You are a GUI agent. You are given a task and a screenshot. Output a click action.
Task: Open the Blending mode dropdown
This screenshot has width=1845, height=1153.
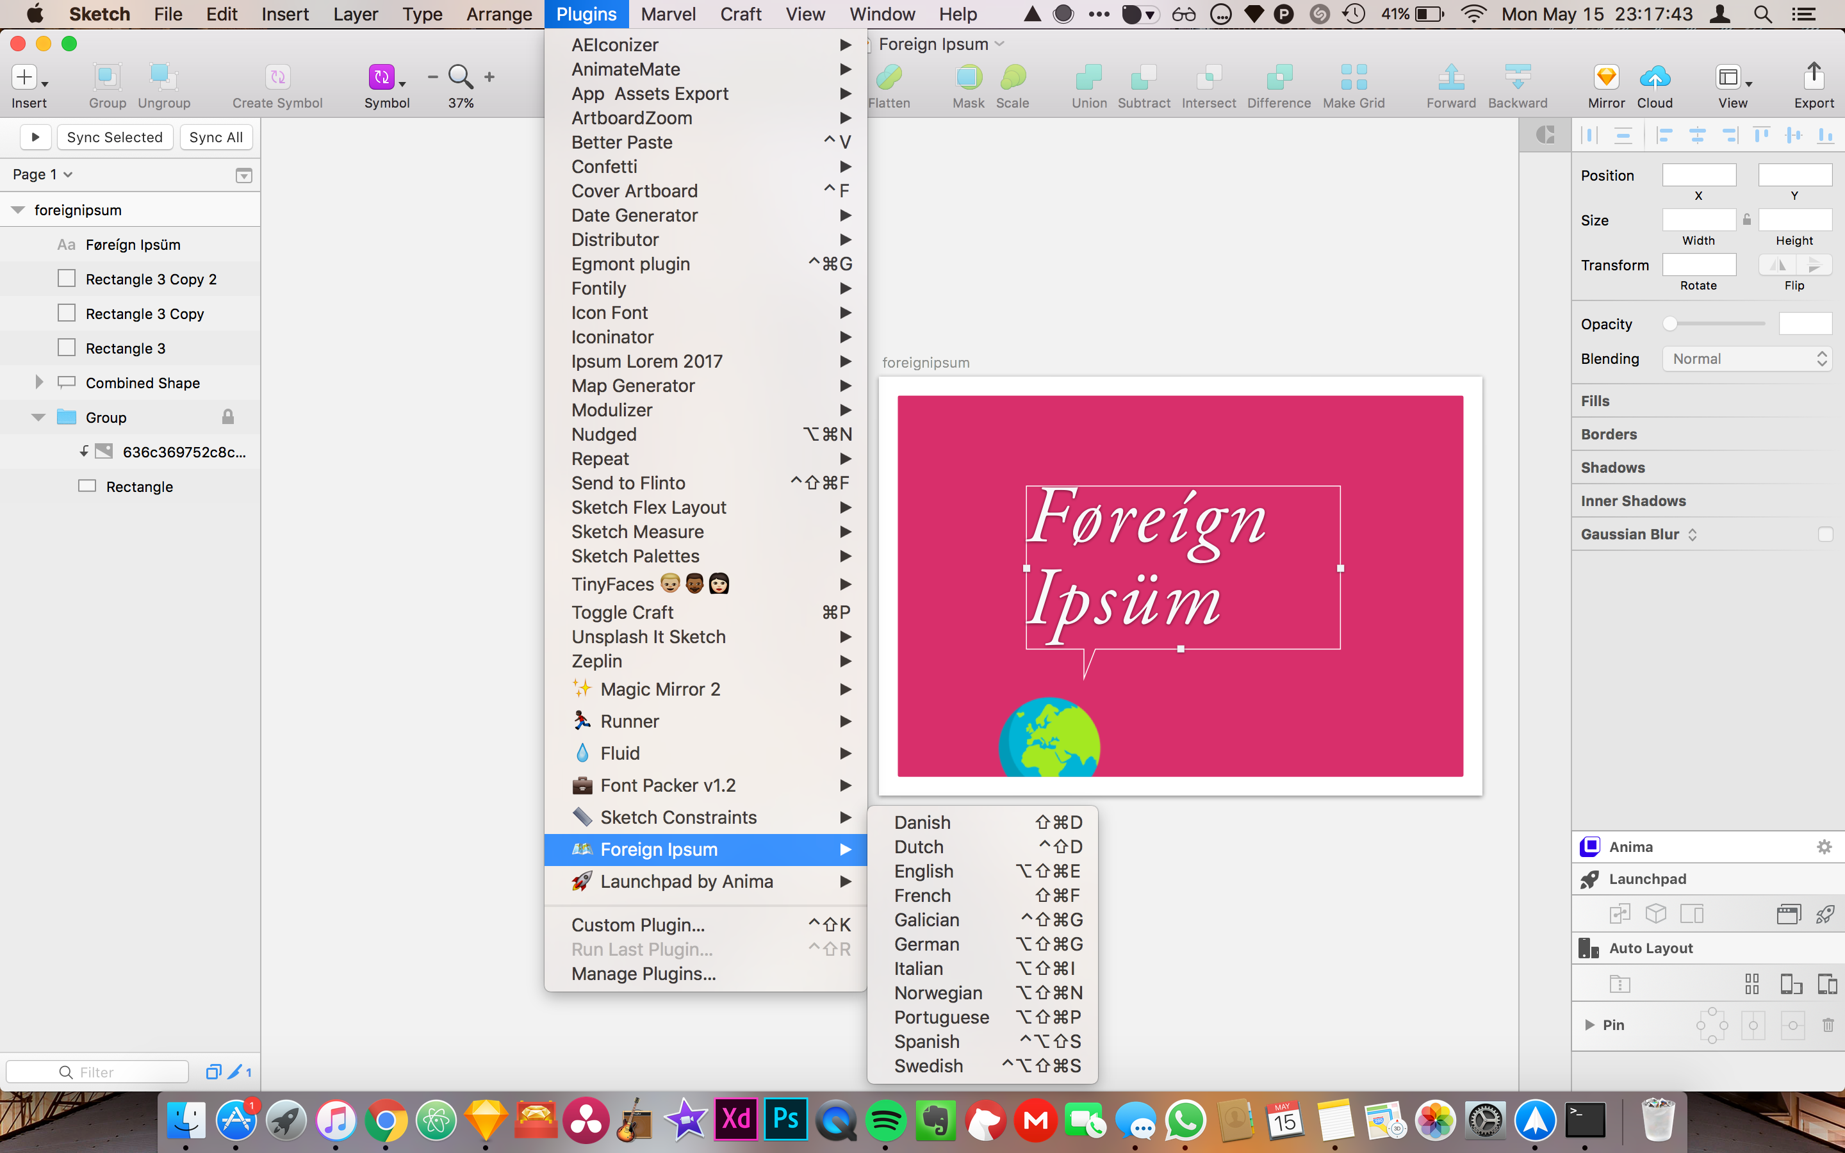(1746, 359)
